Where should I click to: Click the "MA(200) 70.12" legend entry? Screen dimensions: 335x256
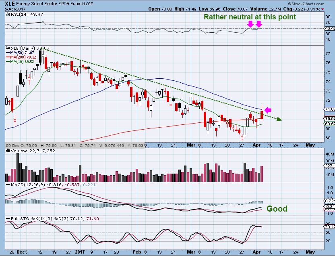23,57
